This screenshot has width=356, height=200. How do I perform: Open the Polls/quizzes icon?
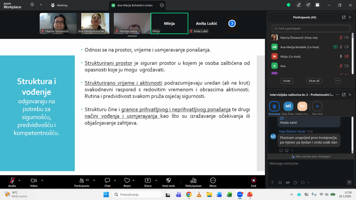pos(193,181)
